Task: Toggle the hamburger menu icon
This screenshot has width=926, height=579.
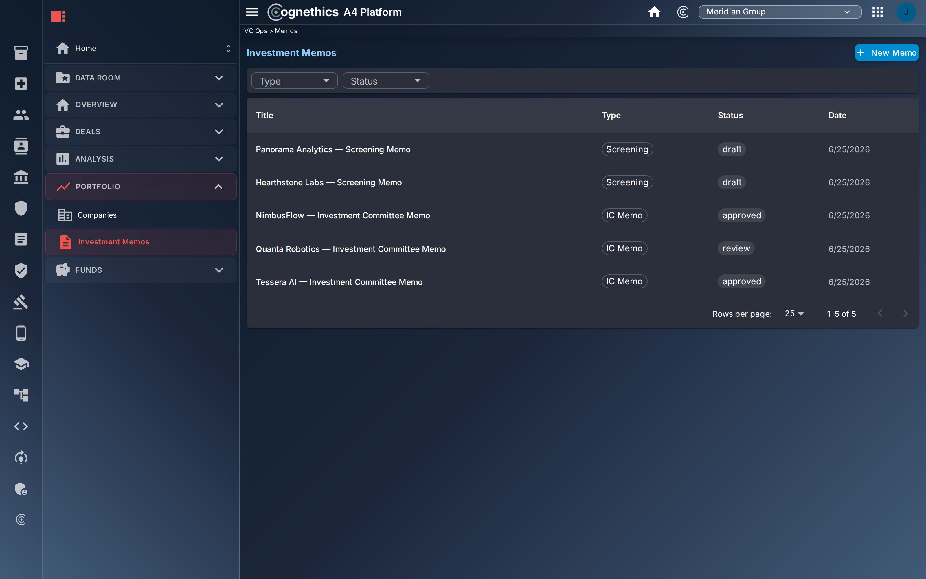Action: point(252,12)
